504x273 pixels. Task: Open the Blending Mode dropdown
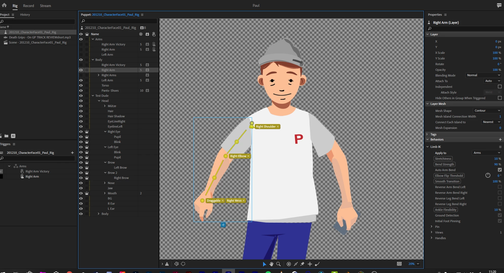point(483,75)
